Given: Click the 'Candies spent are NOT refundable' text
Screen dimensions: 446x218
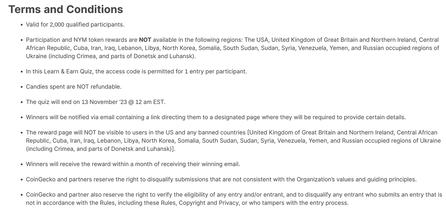Looking at the screenshot, I should point(73,87).
